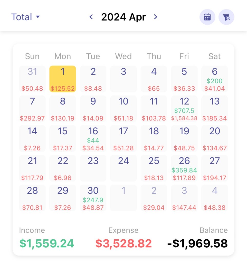247x263 pixels.
Task: Select May 3 next-month day
Action: click(184, 198)
